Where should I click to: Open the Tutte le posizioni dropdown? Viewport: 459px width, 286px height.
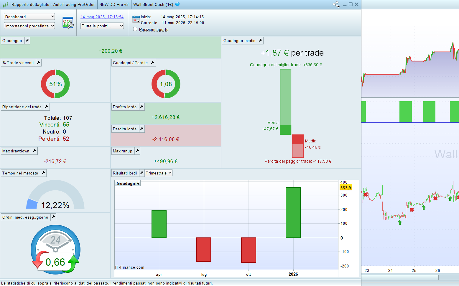(102, 26)
